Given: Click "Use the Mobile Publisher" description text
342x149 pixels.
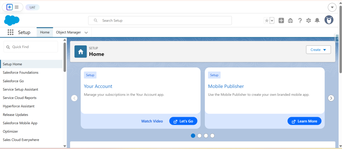Looking at the screenshot, I should tap(259, 95).
